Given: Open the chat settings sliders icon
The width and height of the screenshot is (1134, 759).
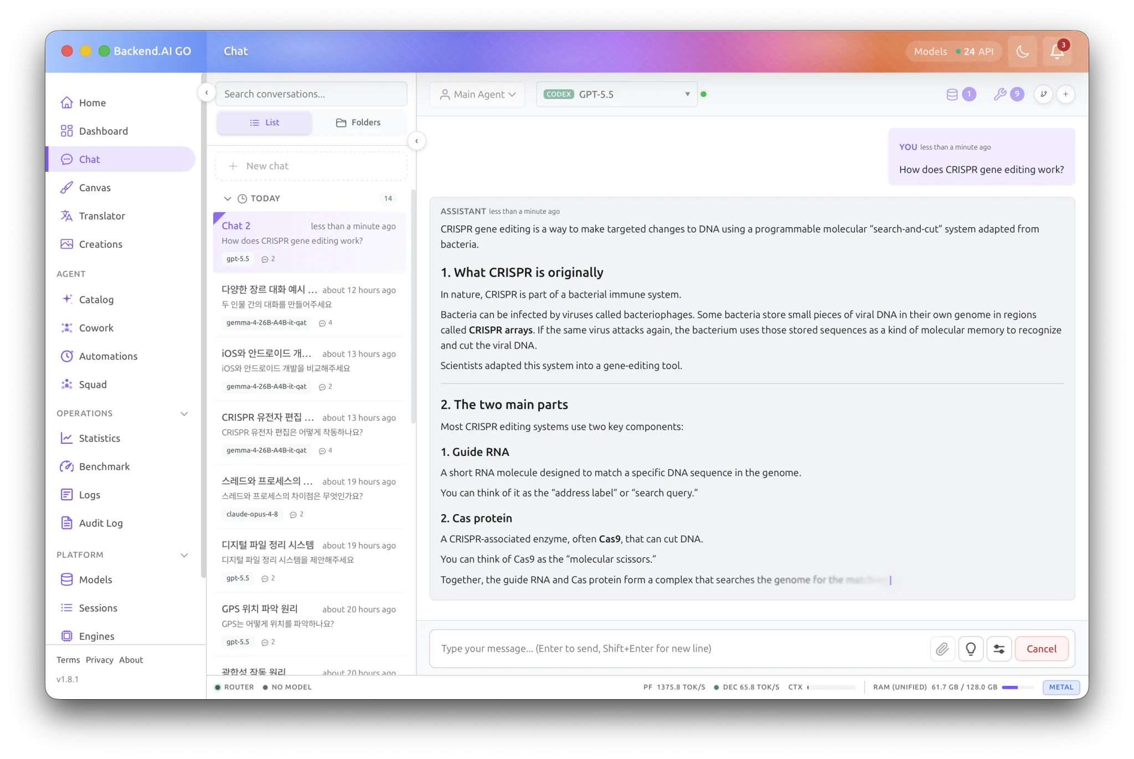Looking at the screenshot, I should pyautogui.click(x=999, y=648).
